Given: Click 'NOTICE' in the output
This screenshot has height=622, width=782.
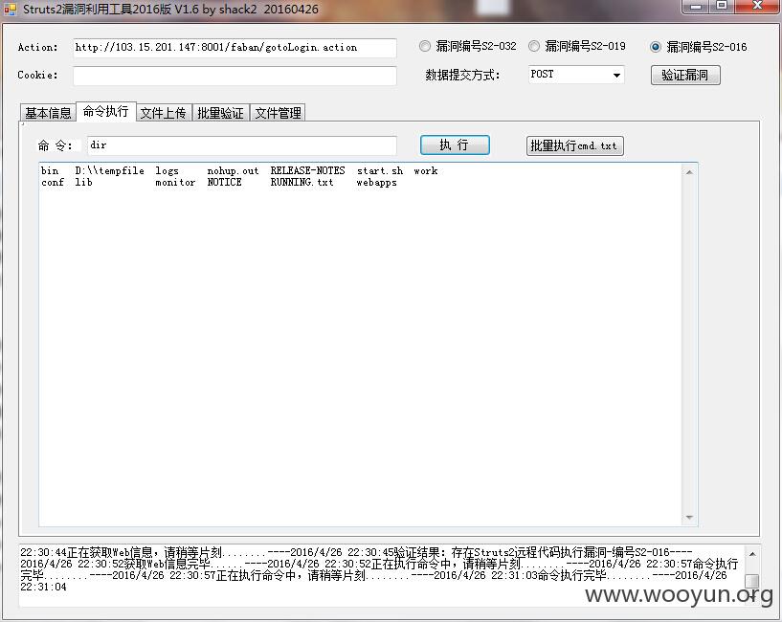Looking at the screenshot, I should (224, 183).
